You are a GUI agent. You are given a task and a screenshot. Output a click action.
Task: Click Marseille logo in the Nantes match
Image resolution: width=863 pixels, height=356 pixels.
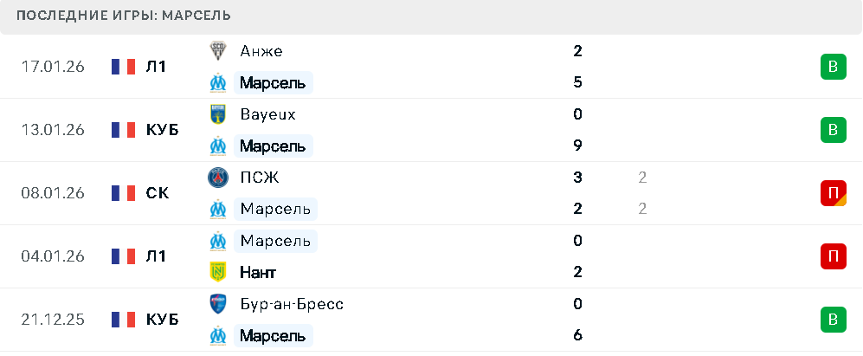point(217,241)
